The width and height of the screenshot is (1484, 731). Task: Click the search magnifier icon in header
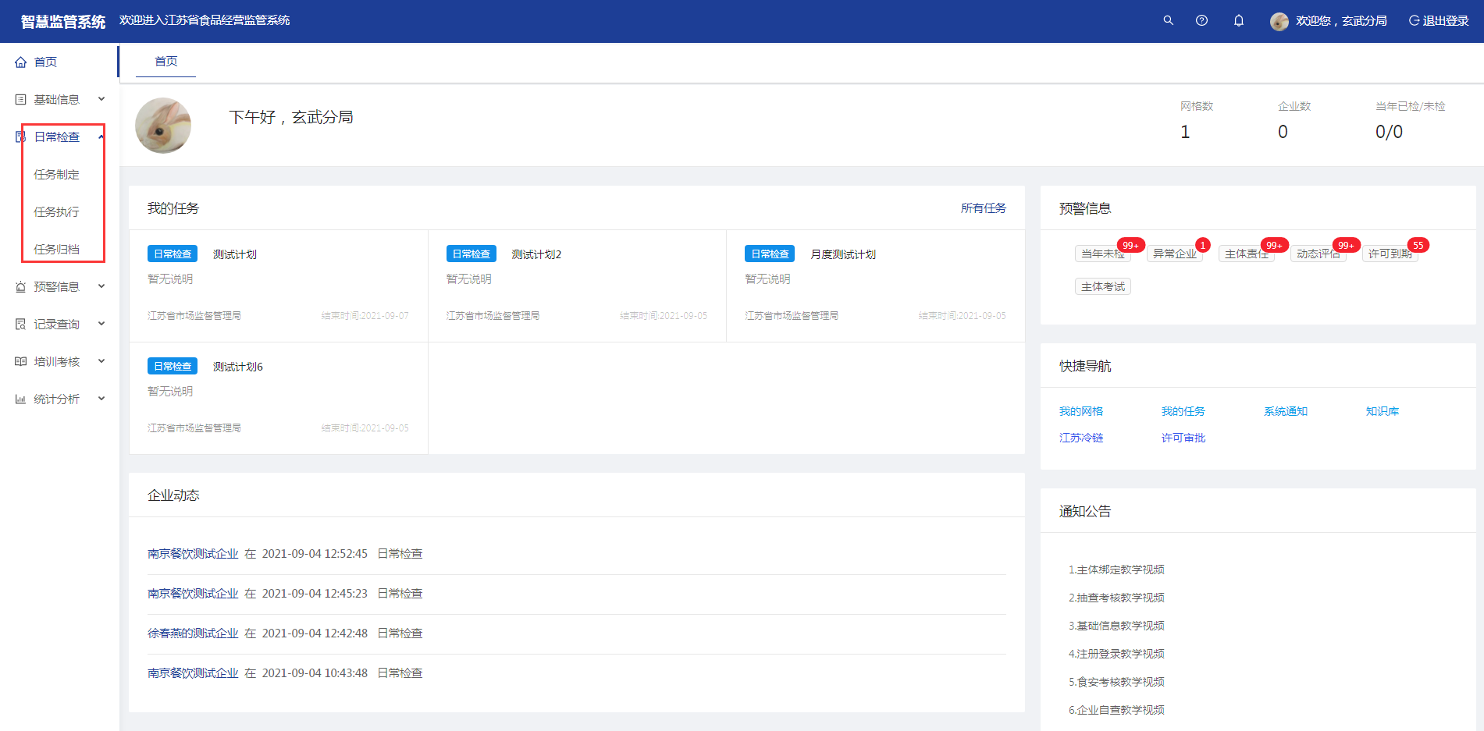tap(1168, 20)
